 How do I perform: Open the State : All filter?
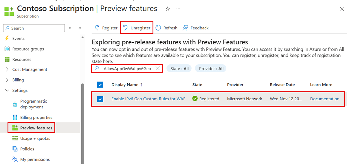pyautogui.click(x=179, y=69)
